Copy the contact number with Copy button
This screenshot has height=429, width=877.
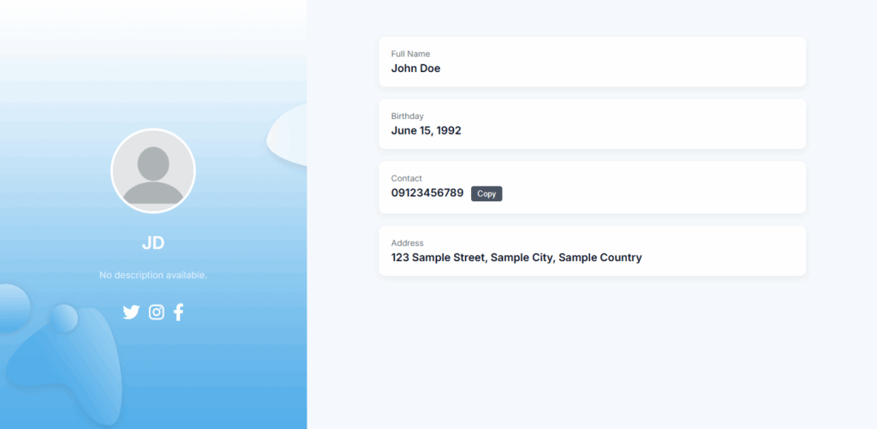click(x=486, y=194)
